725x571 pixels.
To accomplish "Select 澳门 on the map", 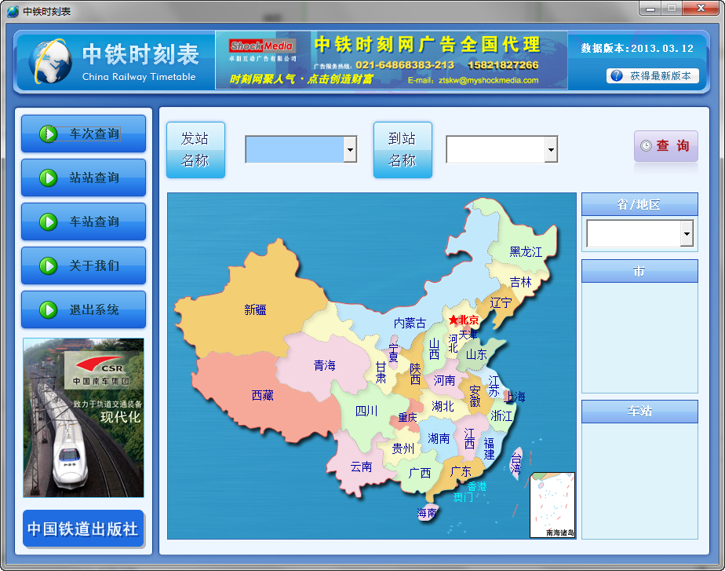I will [463, 497].
